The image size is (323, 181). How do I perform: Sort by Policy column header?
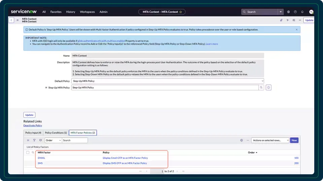[x=106, y=153]
